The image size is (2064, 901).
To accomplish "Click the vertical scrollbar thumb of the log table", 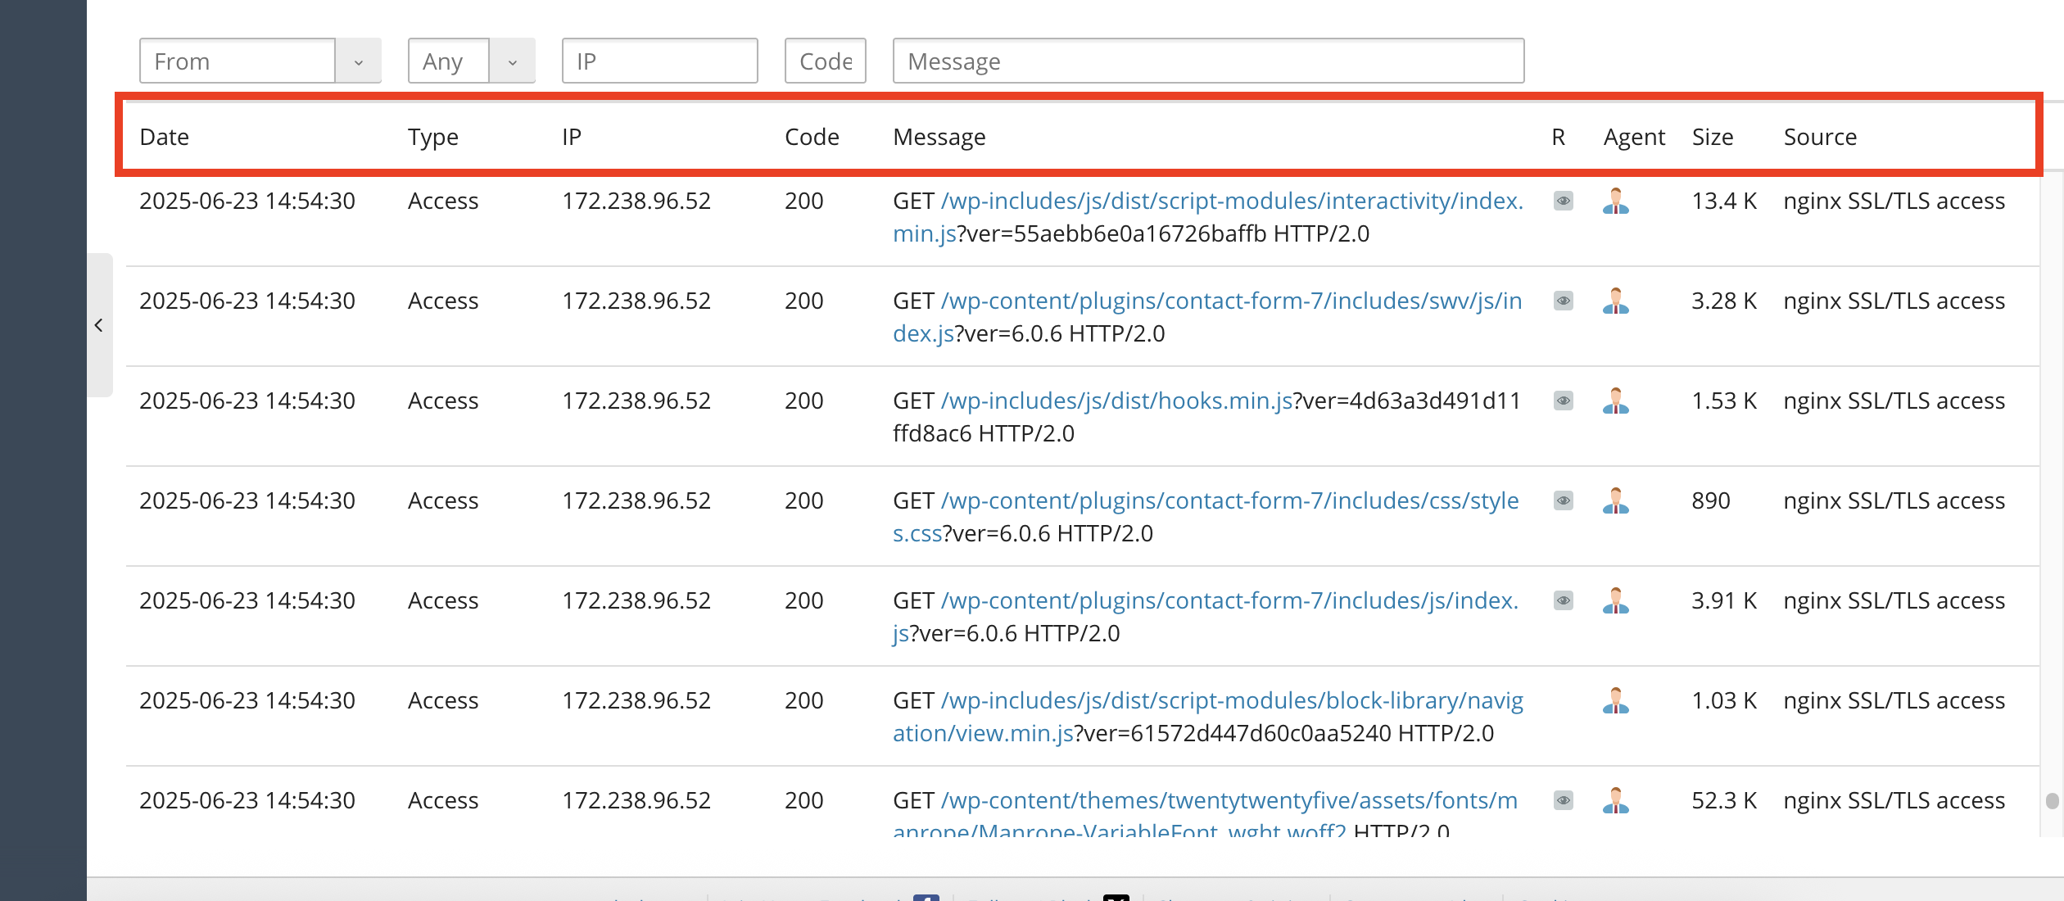I will point(2052,800).
